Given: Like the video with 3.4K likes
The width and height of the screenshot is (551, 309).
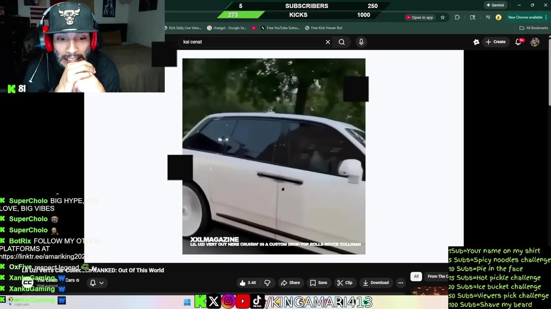Looking at the screenshot, I should (x=248, y=282).
